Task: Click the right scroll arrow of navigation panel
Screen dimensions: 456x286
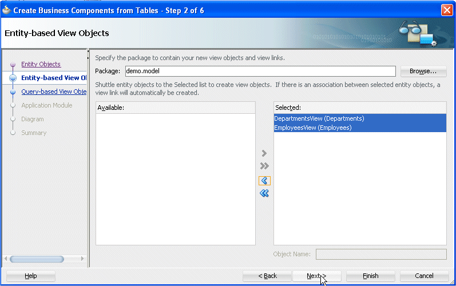Action: point(82,259)
